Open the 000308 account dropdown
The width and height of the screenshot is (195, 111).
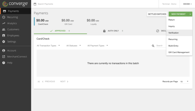(187, 4)
